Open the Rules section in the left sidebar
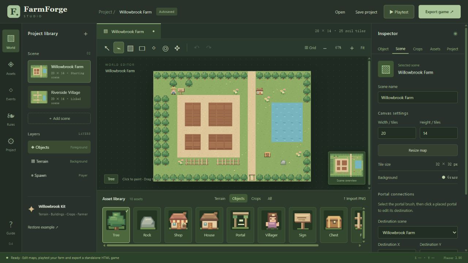 click(x=11, y=119)
